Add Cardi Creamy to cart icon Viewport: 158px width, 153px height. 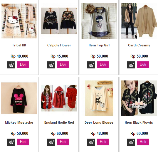[131, 65]
